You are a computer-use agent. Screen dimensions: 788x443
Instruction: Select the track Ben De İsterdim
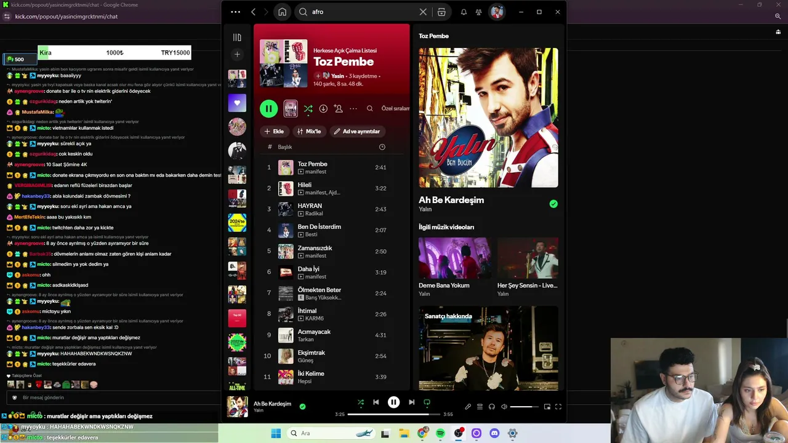pyautogui.click(x=331, y=230)
